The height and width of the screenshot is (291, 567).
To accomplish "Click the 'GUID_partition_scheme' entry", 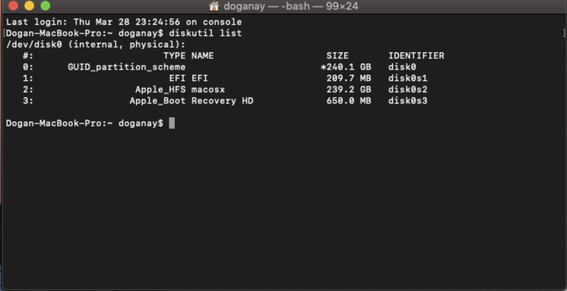I will pyautogui.click(x=126, y=67).
